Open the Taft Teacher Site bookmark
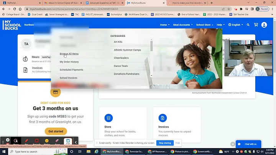Screen dimensions: 276x155 point(239,15)
